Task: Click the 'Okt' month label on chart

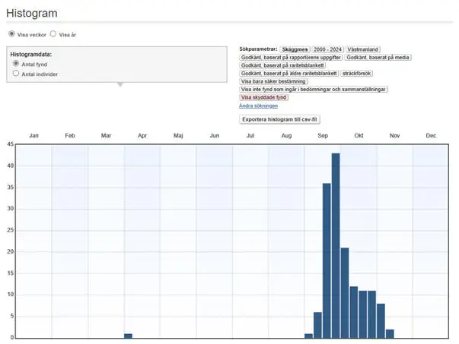Action: click(x=359, y=135)
